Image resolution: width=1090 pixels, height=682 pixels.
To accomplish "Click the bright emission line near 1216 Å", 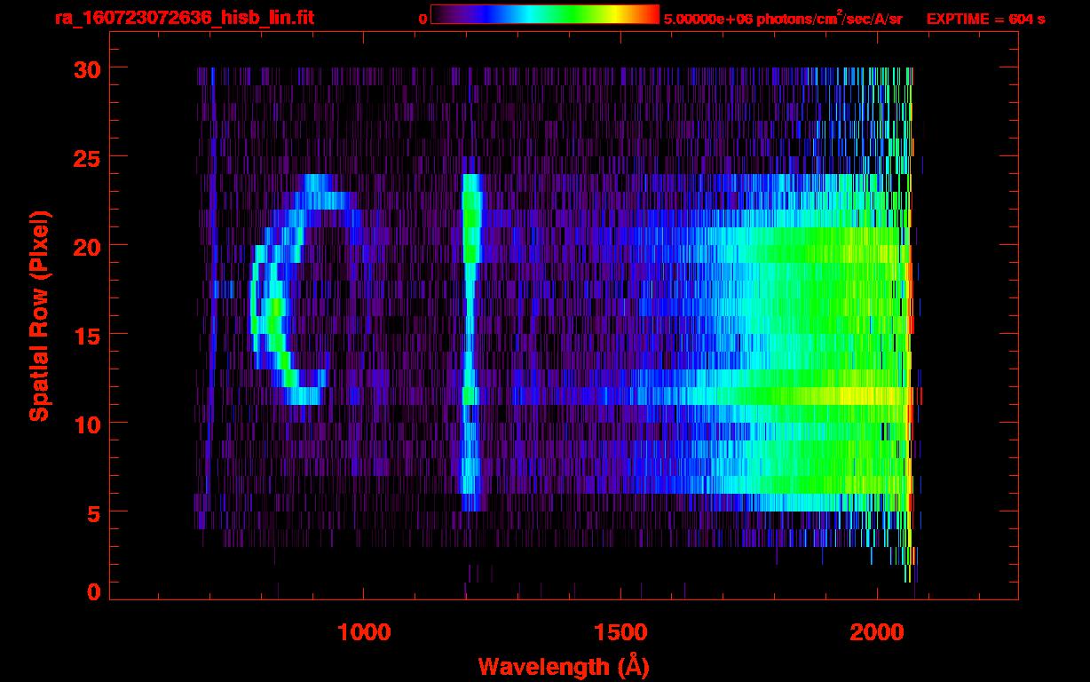I will [471, 342].
